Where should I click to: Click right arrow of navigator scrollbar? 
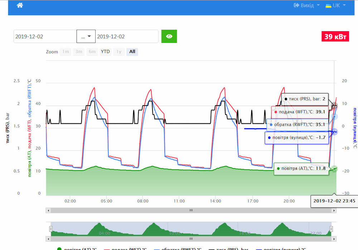[x=334, y=239]
